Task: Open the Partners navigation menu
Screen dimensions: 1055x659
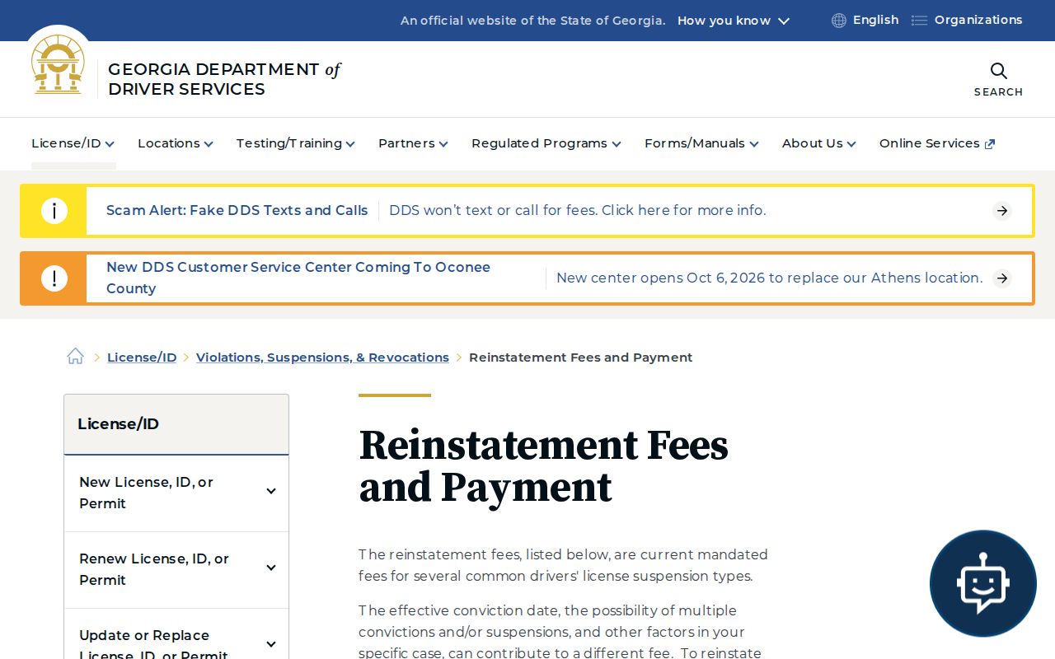Action: (x=413, y=143)
